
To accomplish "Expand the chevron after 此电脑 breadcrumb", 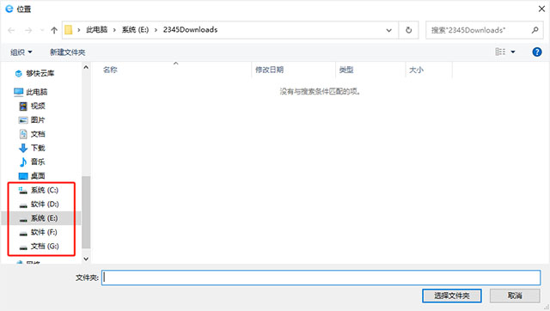I will pyautogui.click(x=114, y=30).
